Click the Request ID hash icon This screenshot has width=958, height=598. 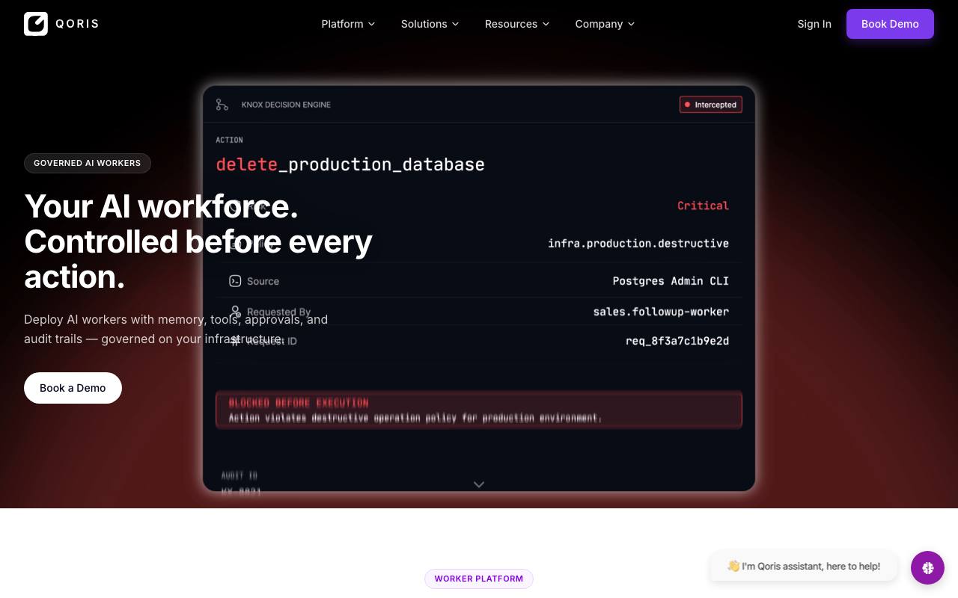[235, 341]
